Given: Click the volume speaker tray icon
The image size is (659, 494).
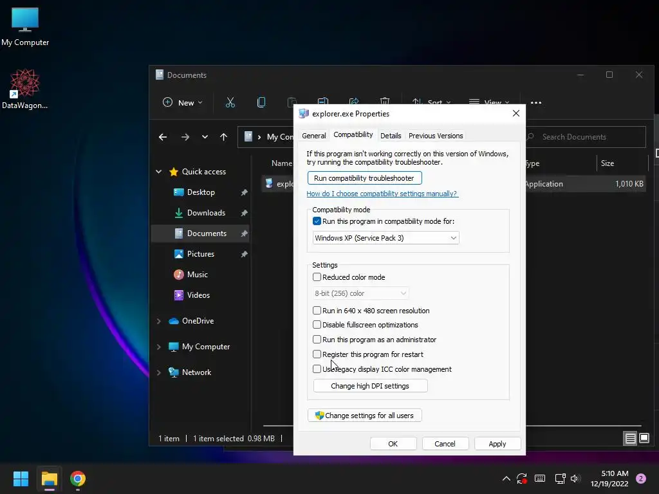Looking at the screenshot, I should coord(575,479).
